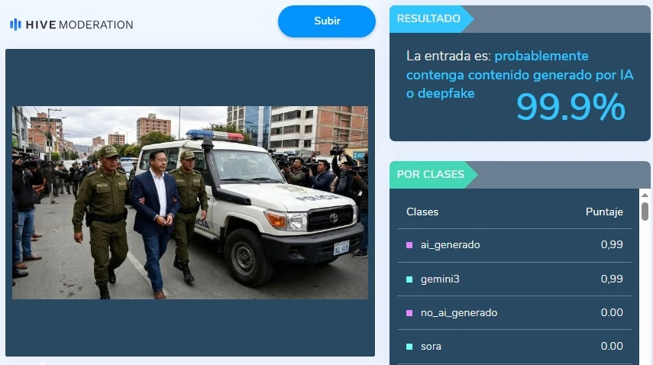Viewport: 653px width, 365px height.
Task: Click the uploaded police vehicle image
Action: tap(190, 202)
